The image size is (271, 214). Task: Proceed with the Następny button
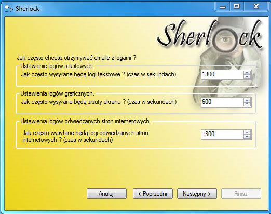(x=197, y=194)
